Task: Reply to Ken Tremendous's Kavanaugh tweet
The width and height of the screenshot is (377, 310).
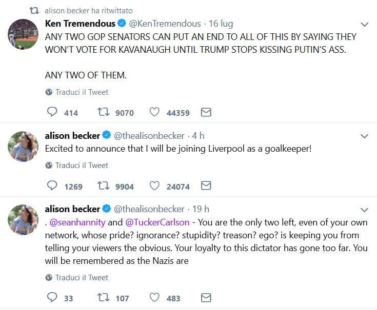Action: 52,112
